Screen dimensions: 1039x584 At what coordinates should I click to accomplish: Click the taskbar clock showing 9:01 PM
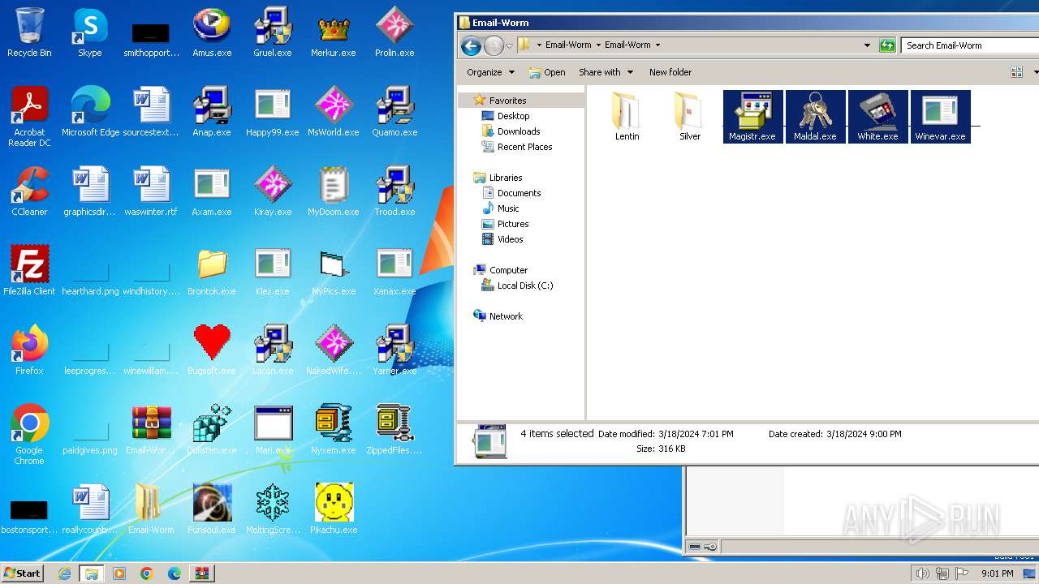[x=997, y=573]
